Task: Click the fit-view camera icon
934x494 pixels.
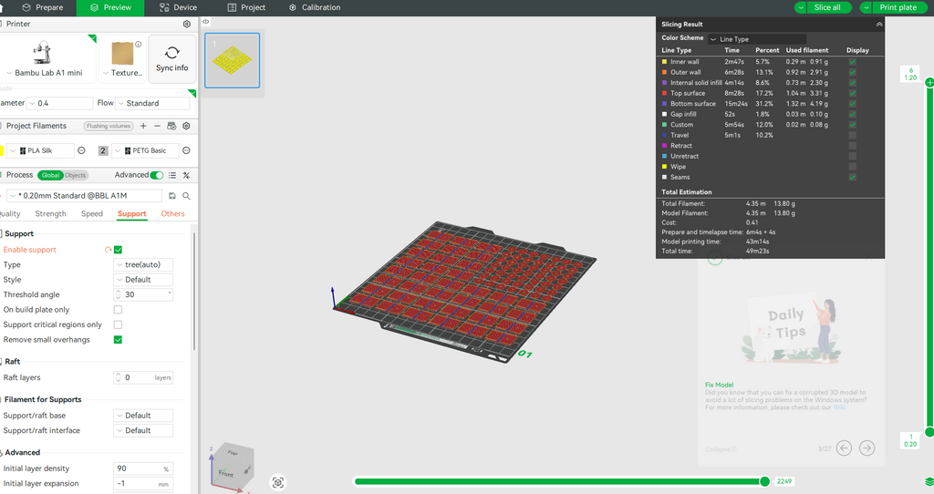Action: (x=278, y=482)
